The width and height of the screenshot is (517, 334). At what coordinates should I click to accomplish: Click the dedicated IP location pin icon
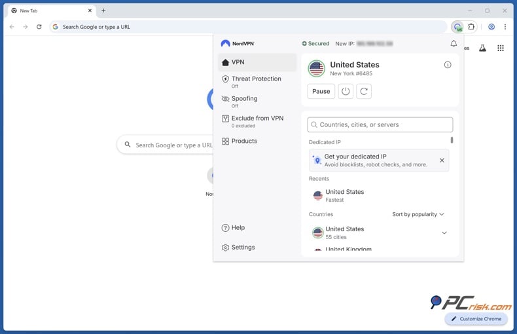tap(317, 160)
